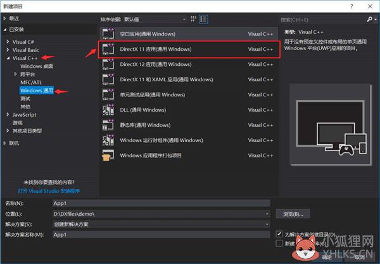Click the 名称 input field
380x264 pixels.
[161, 203]
